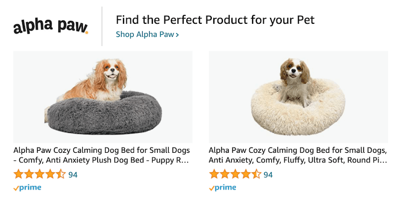This screenshot has width=398, height=203.
Task: Open the cream fluffy dog bed product image
Action: pos(298,97)
